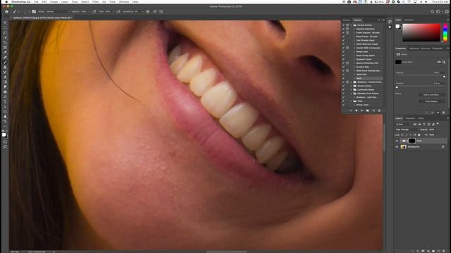This screenshot has width=451, height=253.
Task: Click the canvas vertical scrollbar
Action: 384,137
